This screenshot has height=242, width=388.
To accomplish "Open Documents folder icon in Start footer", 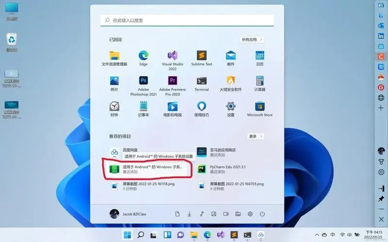I will [x=177, y=214].
